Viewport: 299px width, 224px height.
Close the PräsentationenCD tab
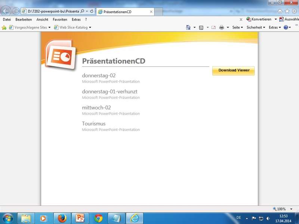(x=151, y=12)
